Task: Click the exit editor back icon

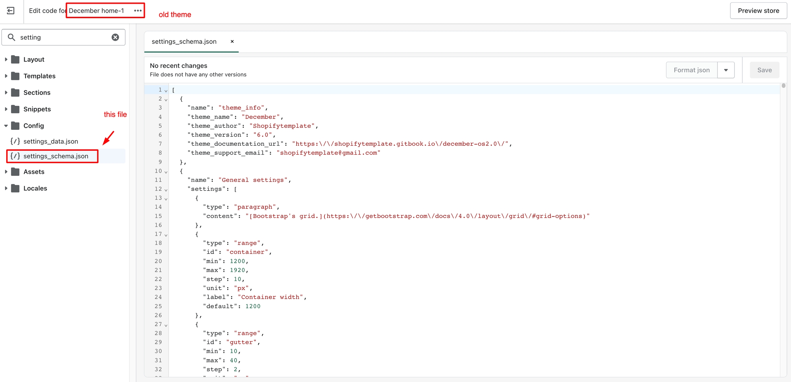Action: 11,11
